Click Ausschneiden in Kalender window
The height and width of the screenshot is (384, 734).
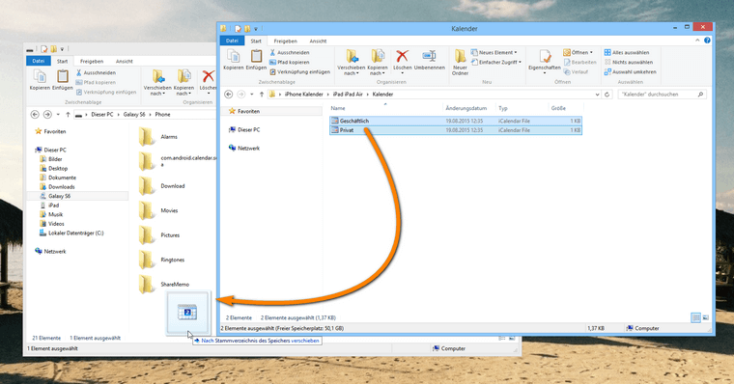click(290, 52)
